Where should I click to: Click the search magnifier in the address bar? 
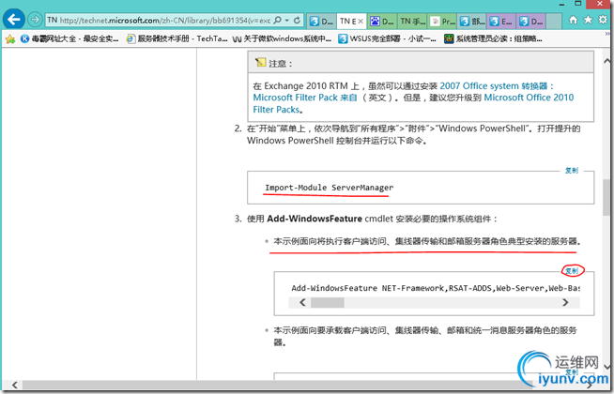tap(277, 20)
